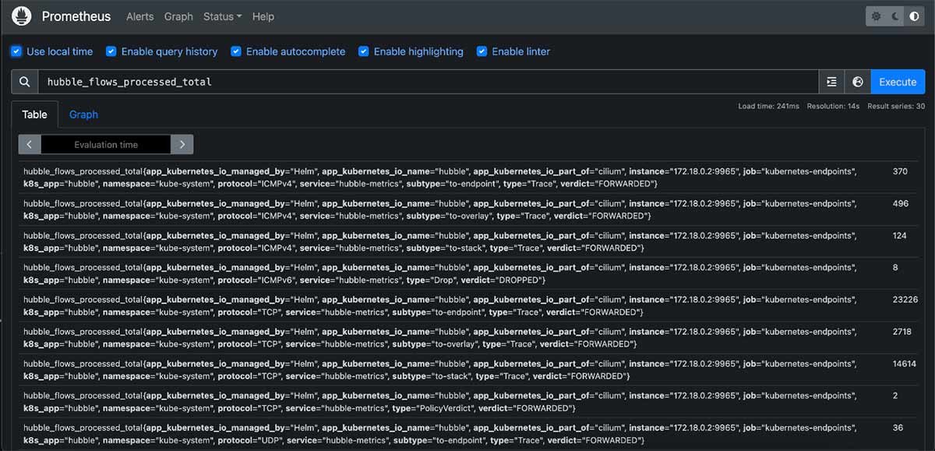Click the Prometheus flame logo
The image size is (935, 451).
click(22, 16)
